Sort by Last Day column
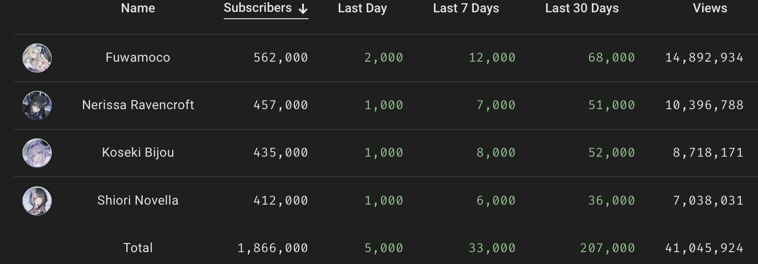The image size is (758, 264). tap(362, 8)
